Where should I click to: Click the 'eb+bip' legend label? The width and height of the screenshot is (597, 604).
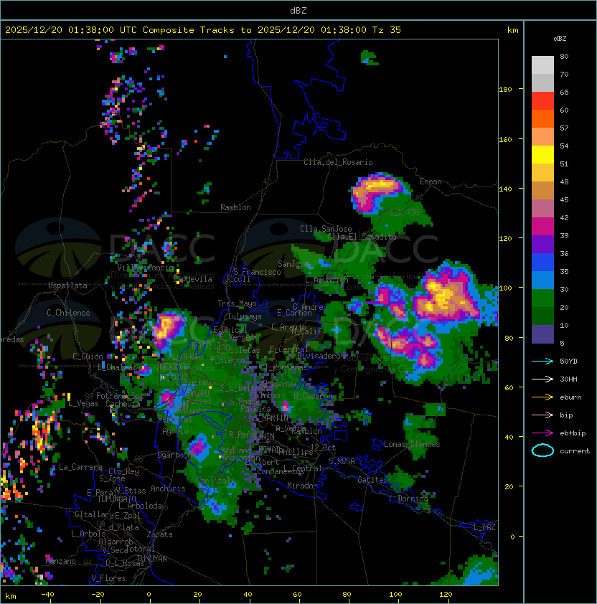pos(573,433)
